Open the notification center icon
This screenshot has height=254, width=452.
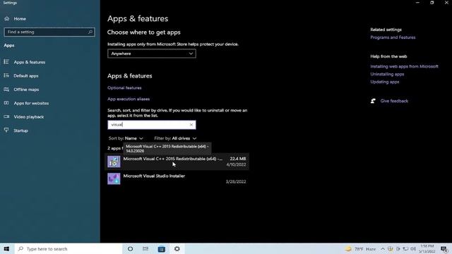click(444, 249)
